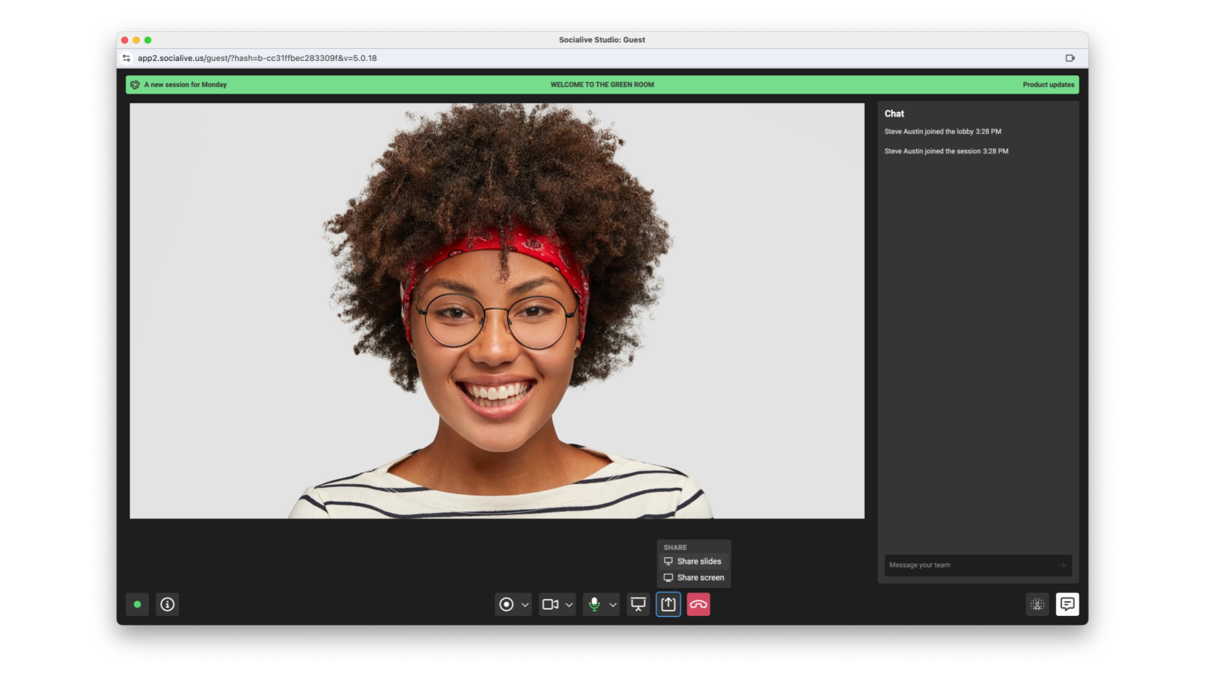Toggle the camera on or off

pyautogui.click(x=550, y=605)
